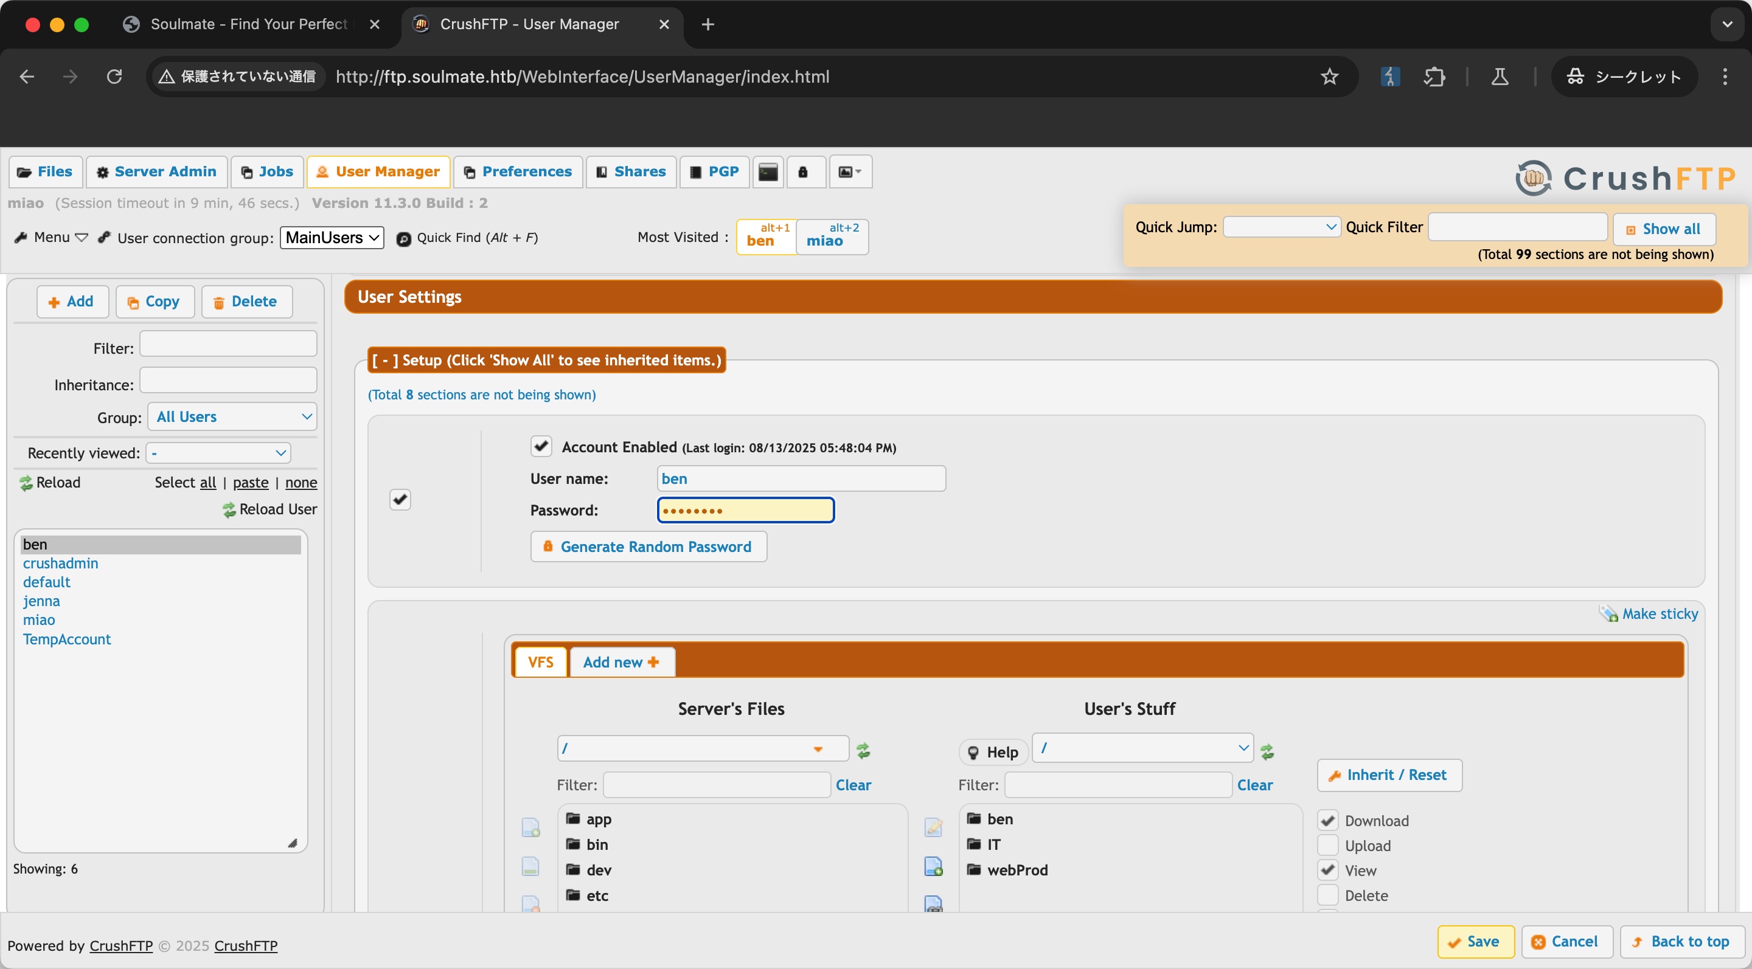Screen dimensions: 1752x969
Task: Open the Preferences tab
Action: (x=518, y=172)
